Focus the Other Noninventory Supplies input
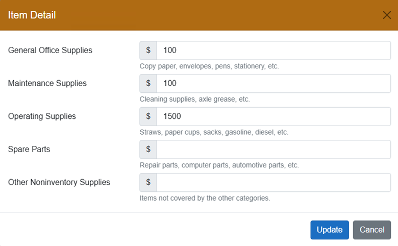Viewport: 398px width, 246px height. [x=273, y=182]
